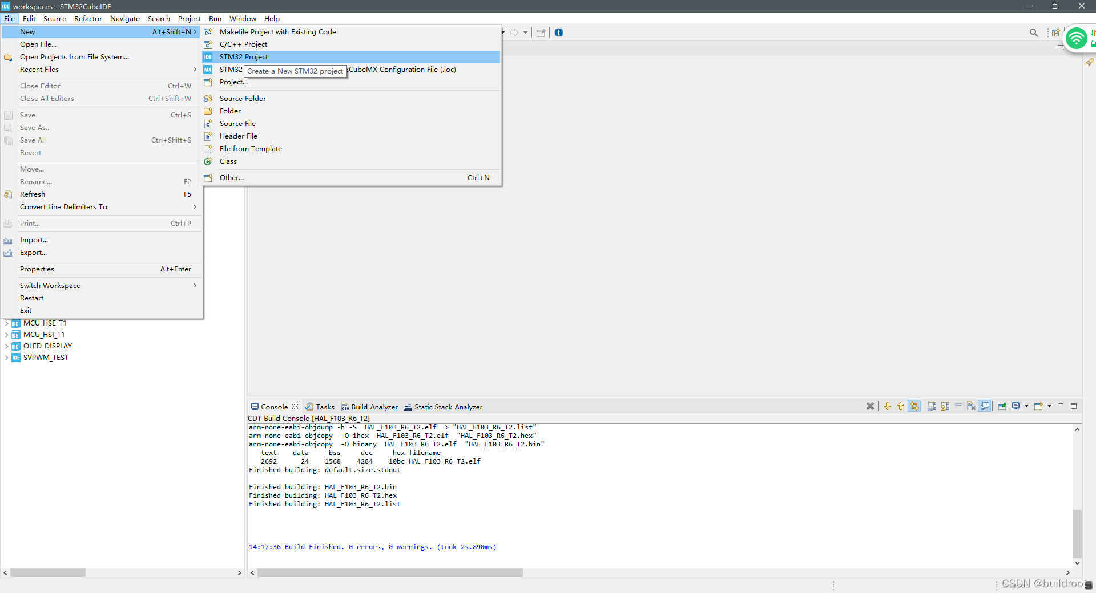1096x593 pixels.
Task: Click Clear Console document icon
Action: pyautogui.click(x=971, y=406)
